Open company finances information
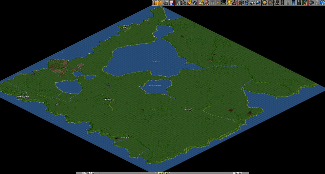325x174 pixels. pyautogui.click(x=201, y=3)
